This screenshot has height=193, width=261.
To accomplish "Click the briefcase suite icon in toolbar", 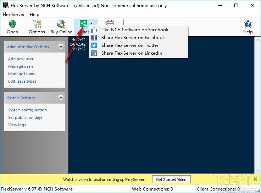I will (110, 23).
